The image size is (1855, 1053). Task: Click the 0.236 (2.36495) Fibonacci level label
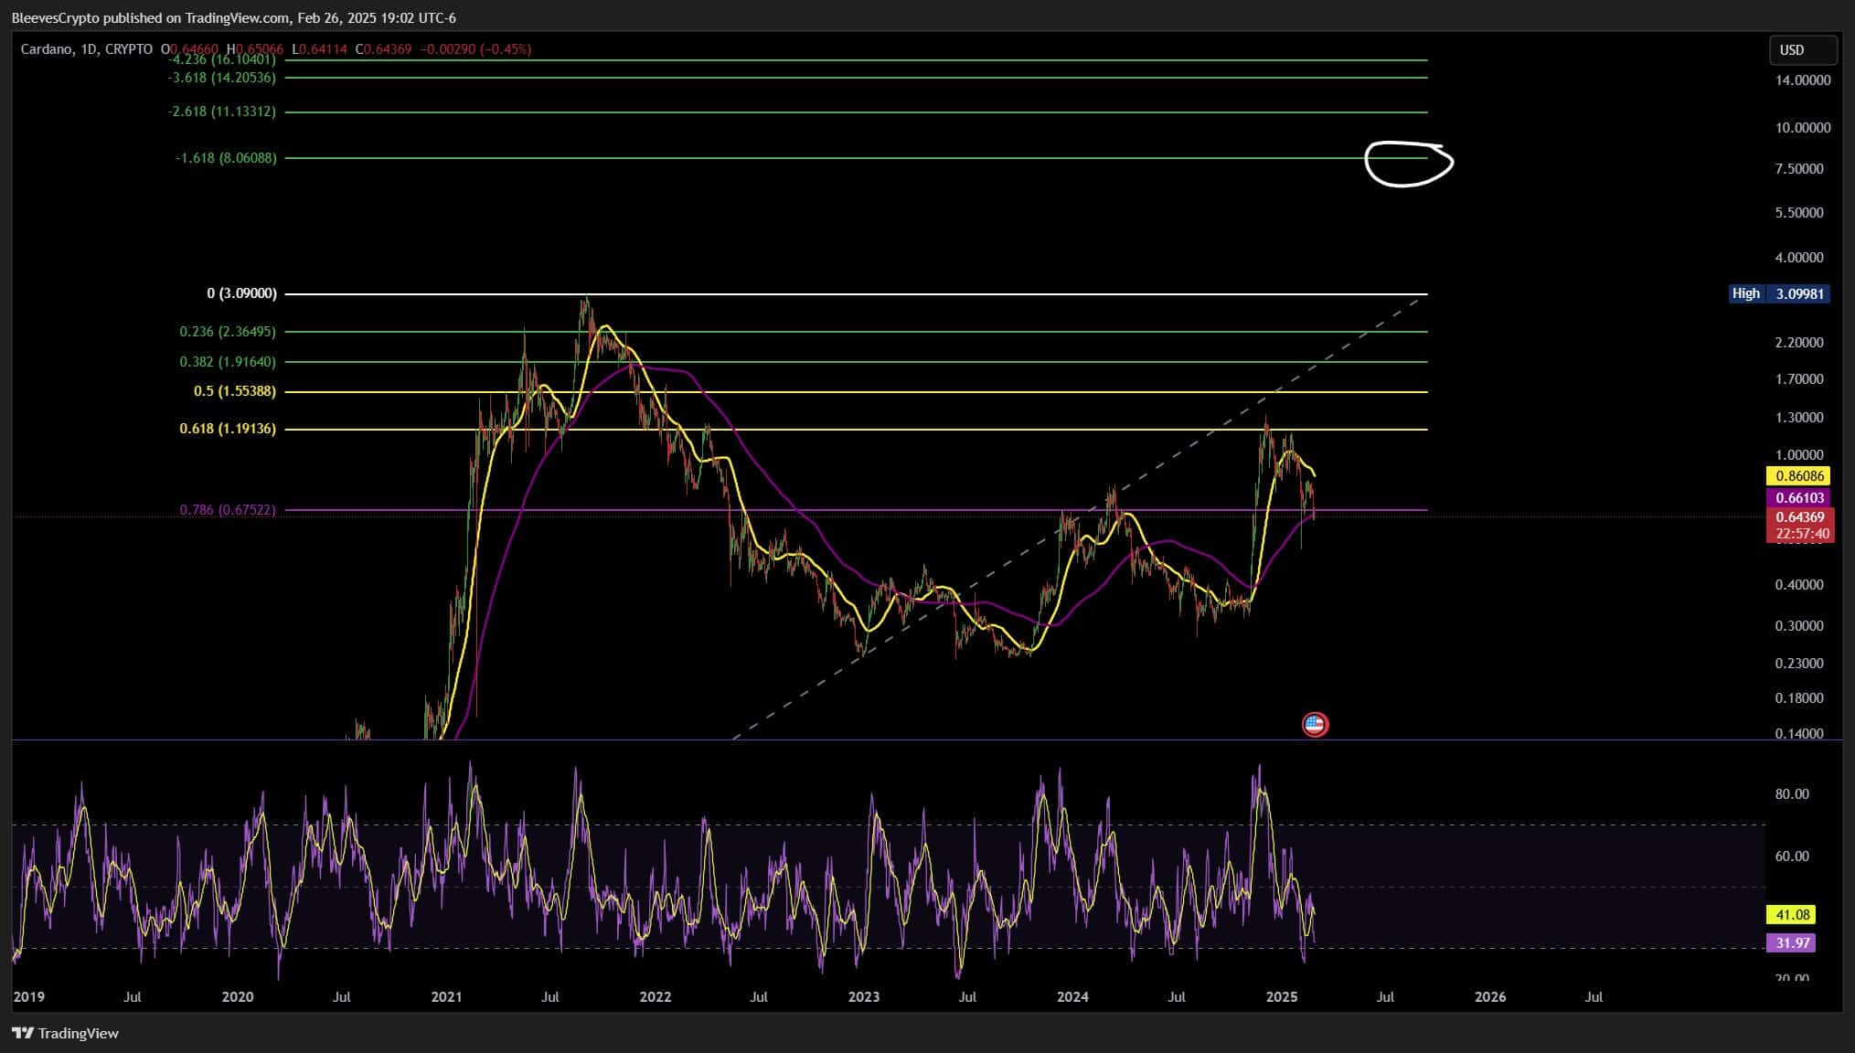(x=228, y=331)
